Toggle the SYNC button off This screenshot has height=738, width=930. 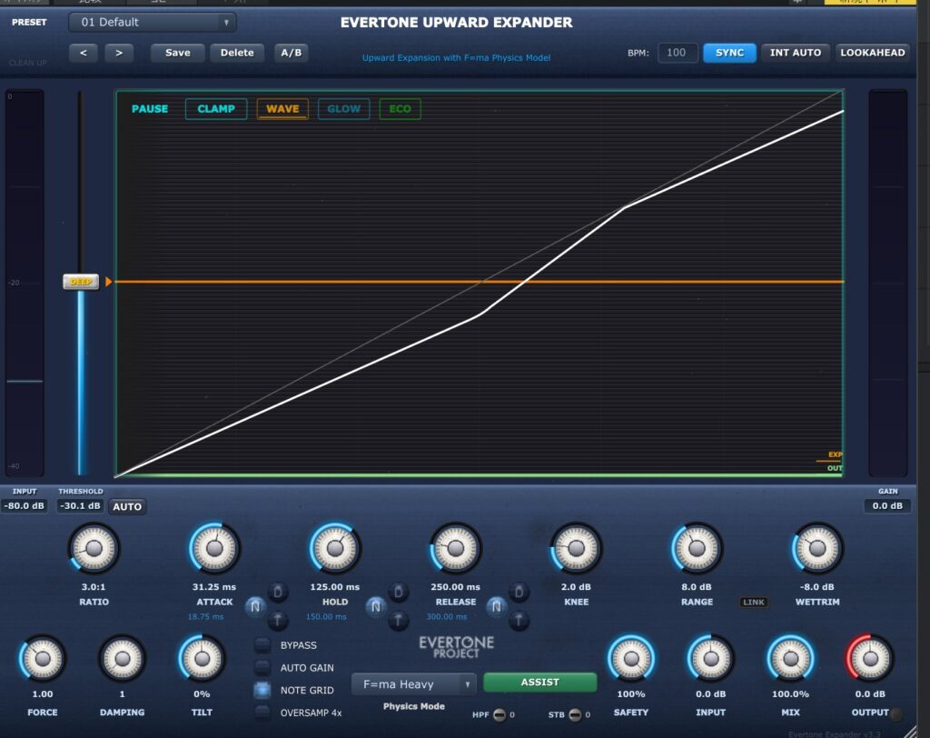tap(729, 53)
